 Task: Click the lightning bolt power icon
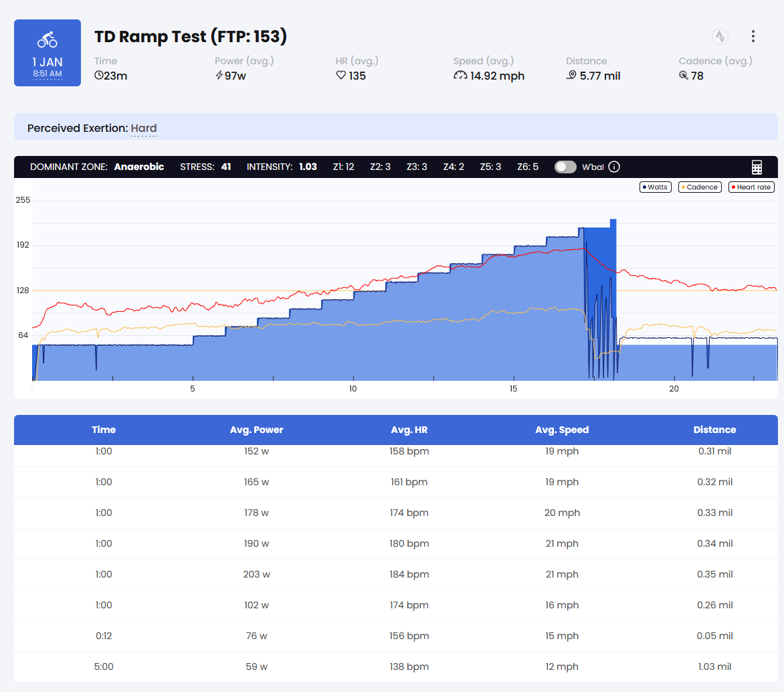pos(219,76)
